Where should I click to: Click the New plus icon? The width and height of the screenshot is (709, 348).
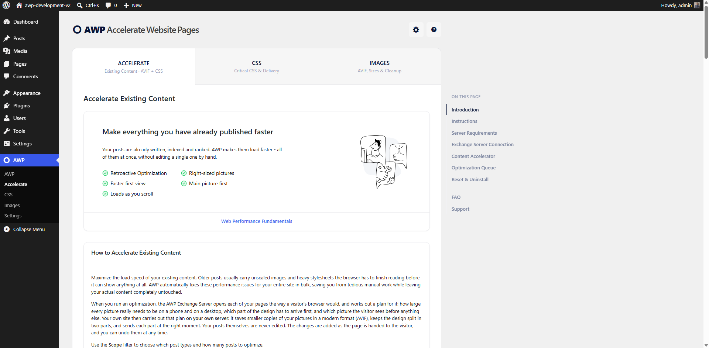click(126, 5)
